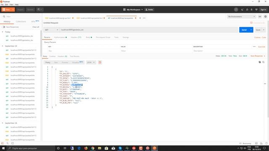This screenshot has height=151, width=269.
Task: Switch to the request Tests tab
Action: pos(116,37)
